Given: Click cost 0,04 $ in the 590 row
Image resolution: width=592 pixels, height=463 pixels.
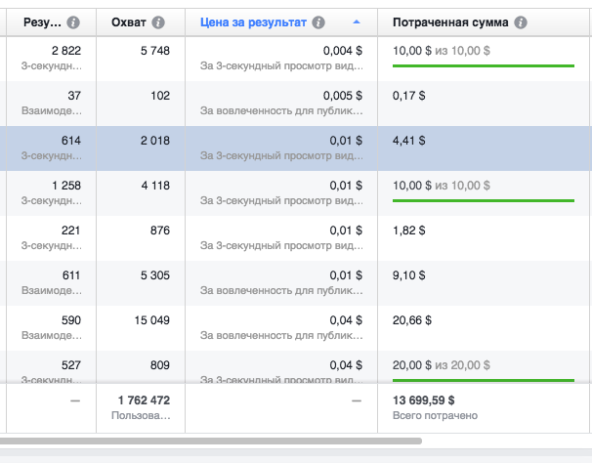Looking at the screenshot, I should click(x=346, y=320).
